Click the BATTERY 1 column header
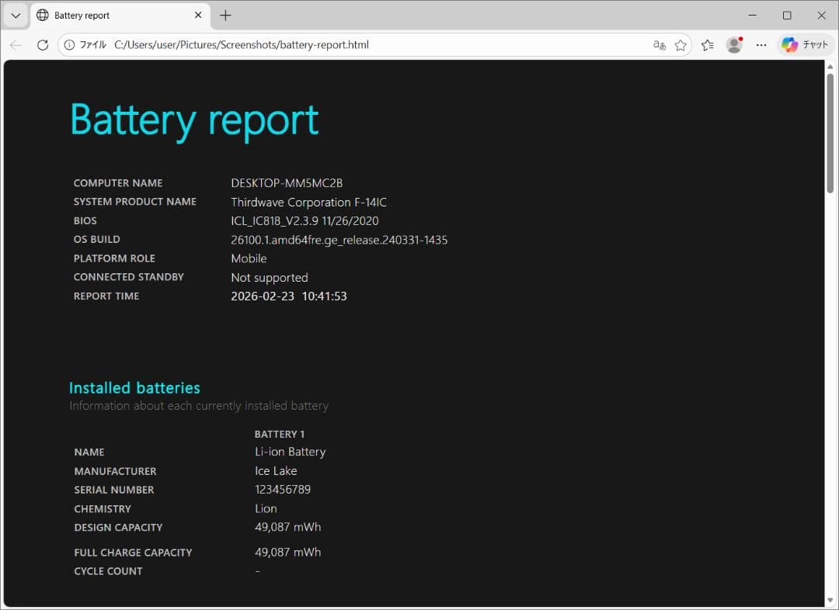Image resolution: width=839 pixels, height=610 pixels. point(280,434)
